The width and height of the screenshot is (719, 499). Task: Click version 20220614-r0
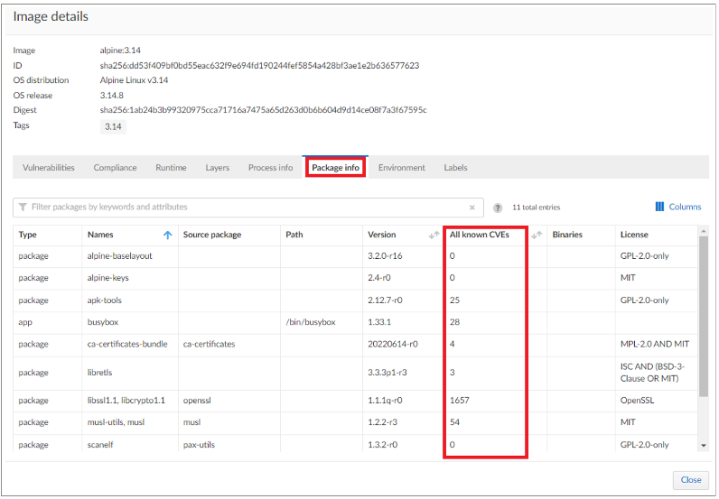click(393, 344)
